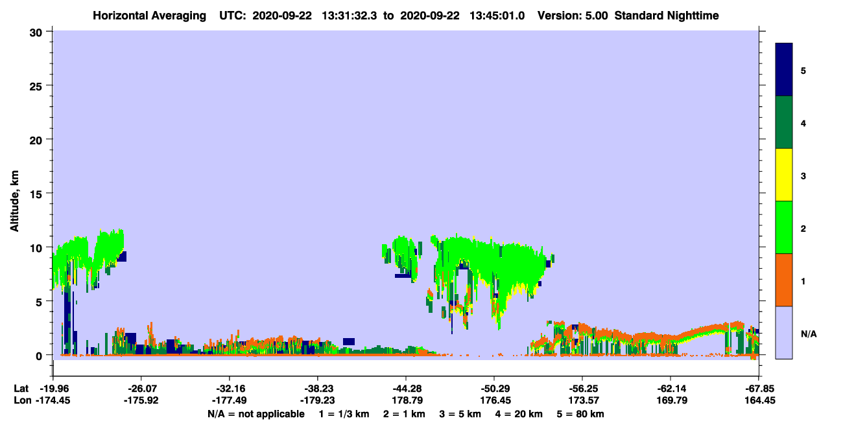Click the colorbar label '2'
Image resolution: width=843 pixels, height=432 pixels.
pos(803,228)
